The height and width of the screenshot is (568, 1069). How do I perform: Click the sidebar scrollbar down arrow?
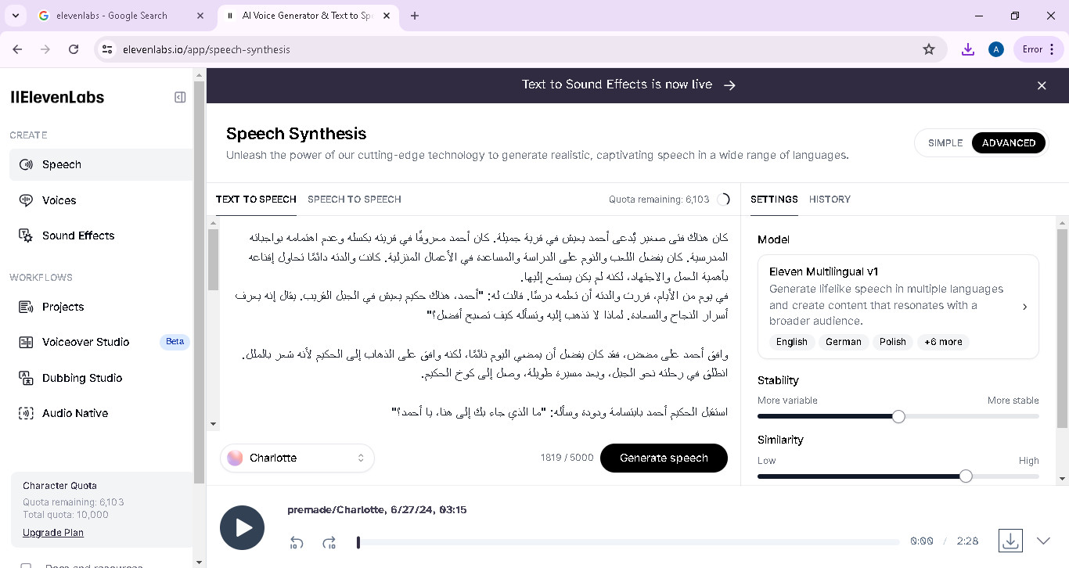click(200, 561)
